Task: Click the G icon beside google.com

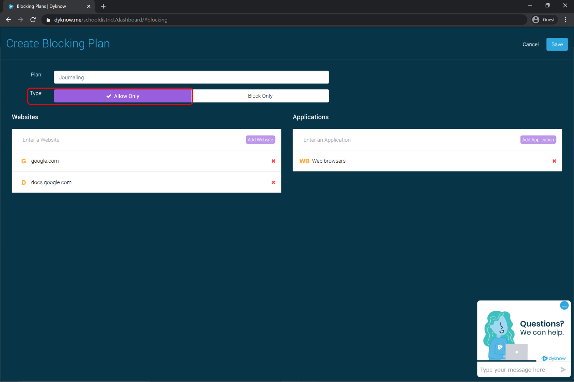Action: pos(23,161)
